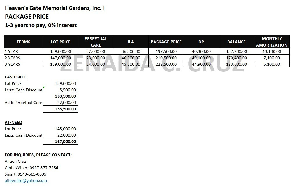Image resolution: width=293 pixels, height=186 pixels.
Task: Select the TERMS column header
Action: pos(23,42)
